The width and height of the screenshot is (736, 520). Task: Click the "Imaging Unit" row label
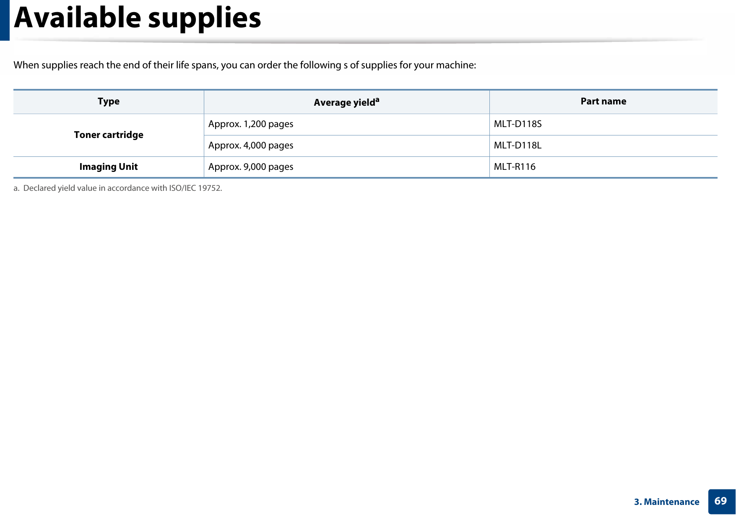pos(109,167)
